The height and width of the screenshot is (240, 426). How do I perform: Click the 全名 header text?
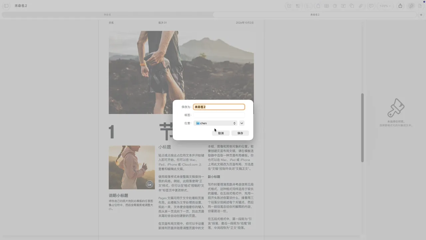click(x=111, y=23)
